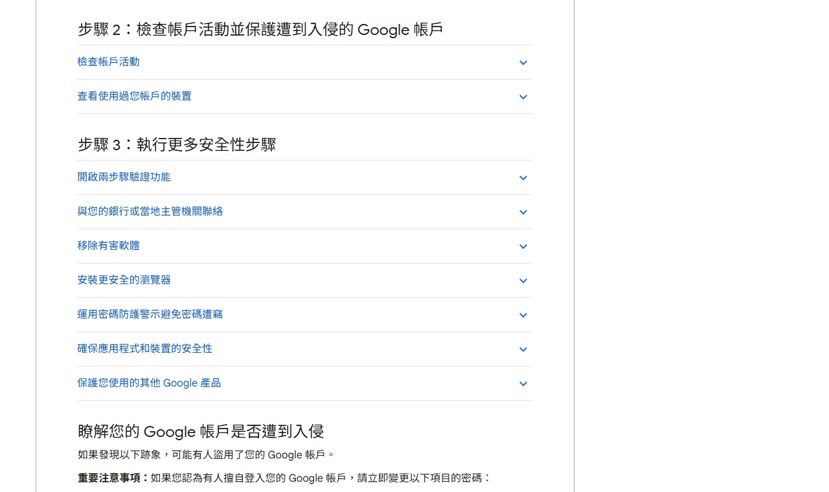
Task: Click the 與您的銀行或當地主管機關聯絡 link
Action: [150, 211]
